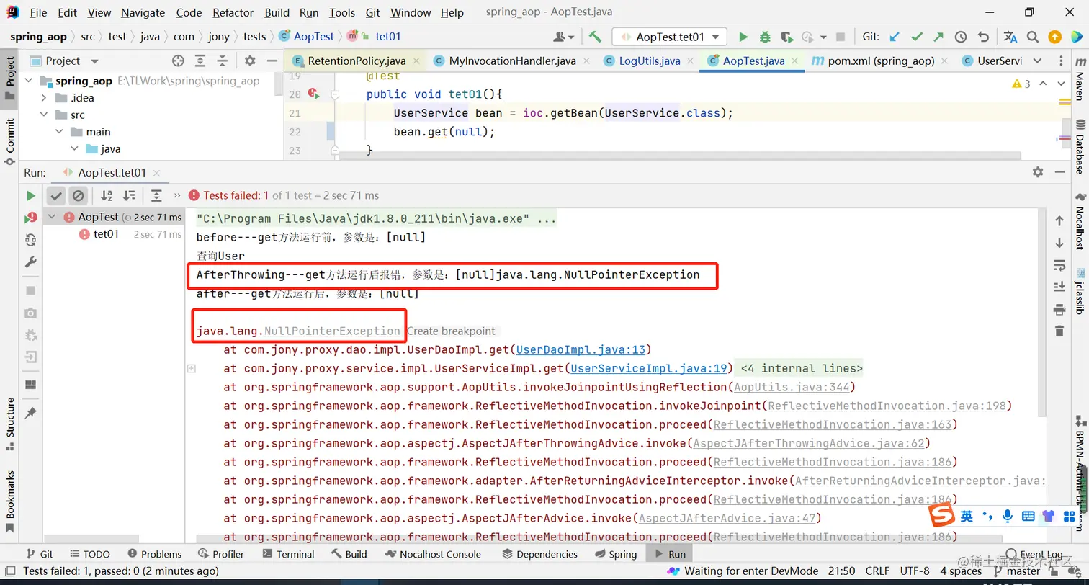
Task: Open Project panel settings gear
Action: pyautogui.click(x=250, y=61)
